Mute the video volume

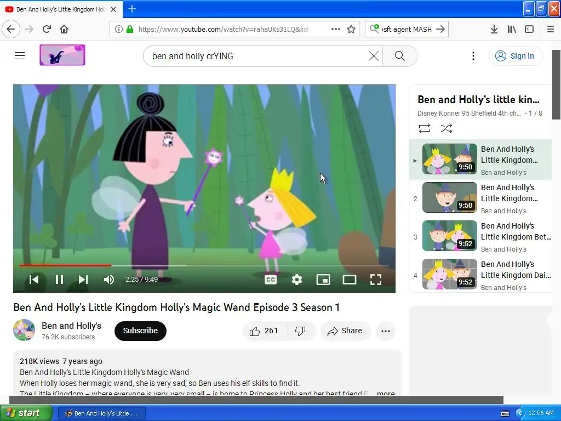click(x=109, y=279)
